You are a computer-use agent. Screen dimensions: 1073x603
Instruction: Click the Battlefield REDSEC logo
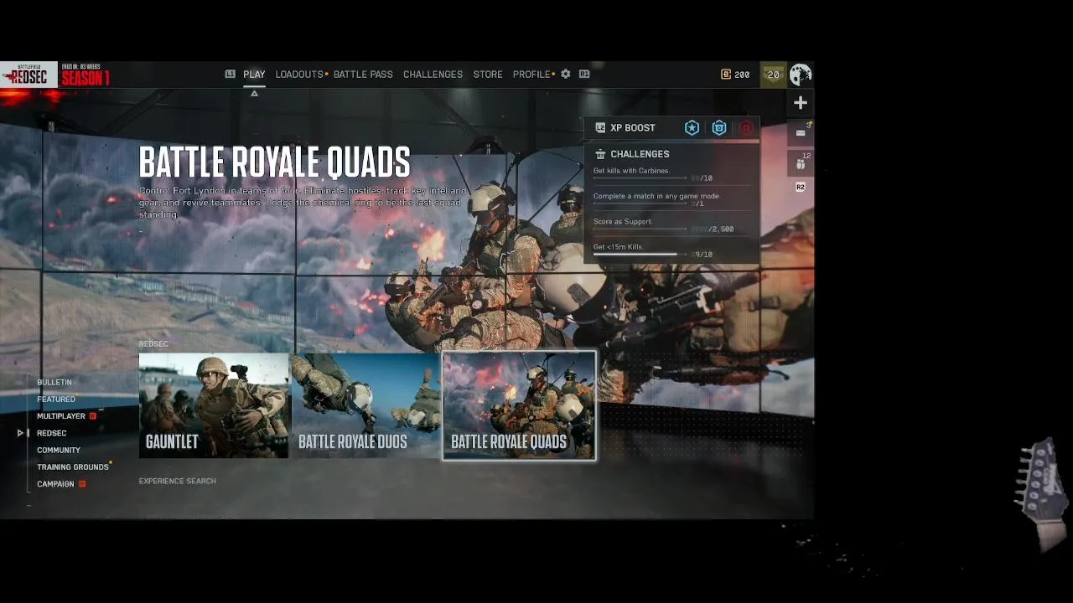(x=28, y=75)
